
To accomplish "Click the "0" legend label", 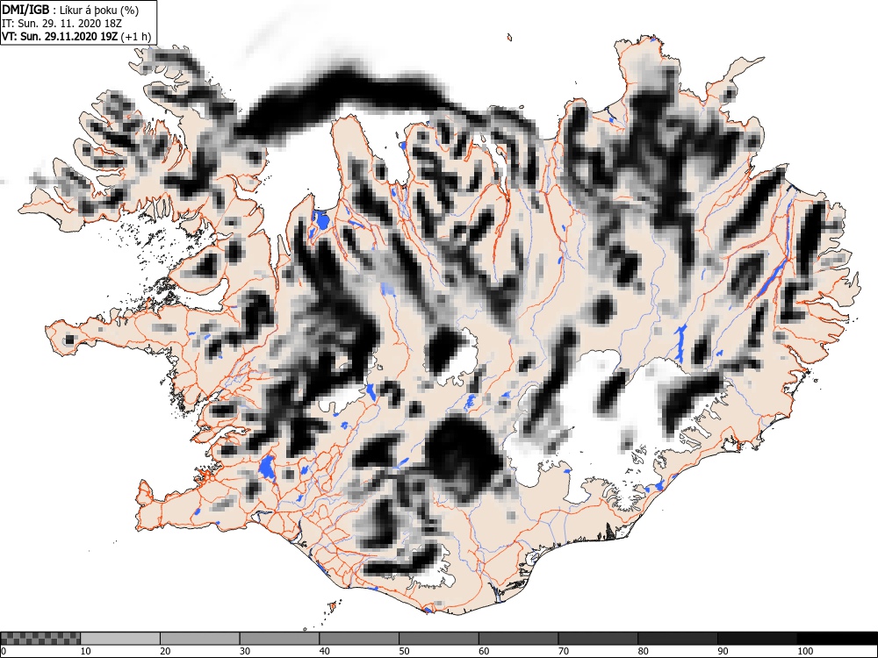I will pos(4,651).
